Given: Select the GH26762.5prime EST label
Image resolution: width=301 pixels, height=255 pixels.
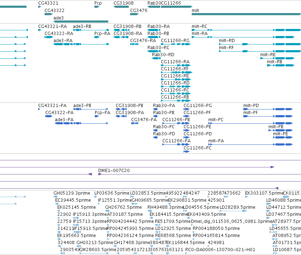Looking at the screenshot, I should [123, 207].
